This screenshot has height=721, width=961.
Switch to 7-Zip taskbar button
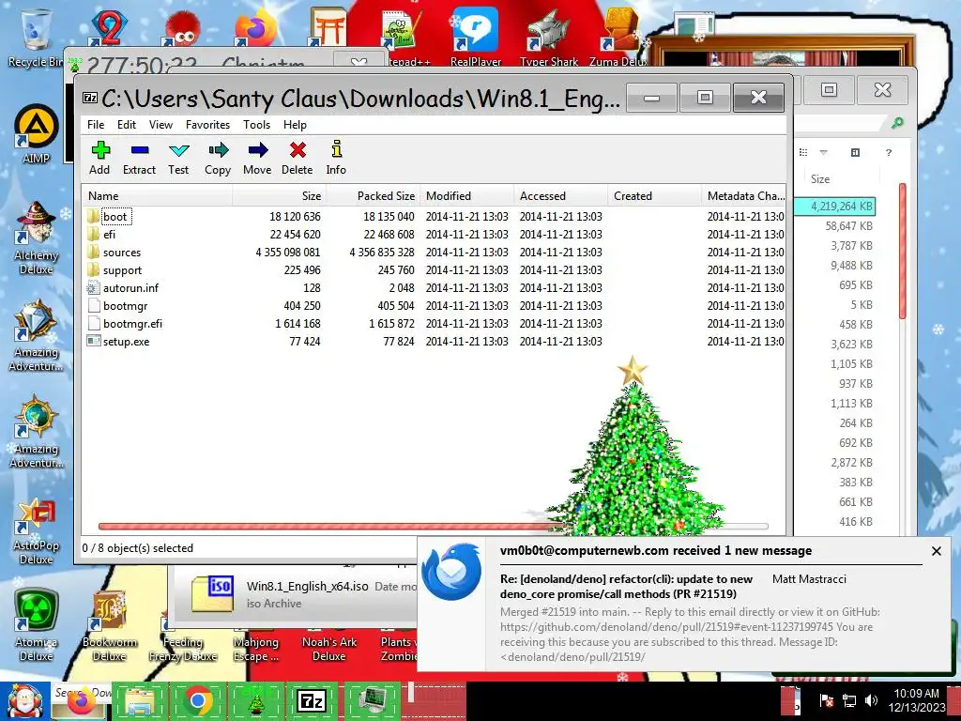coord(312,700)
